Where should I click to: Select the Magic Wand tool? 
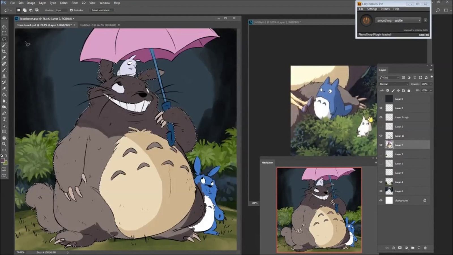click(4, 45)
